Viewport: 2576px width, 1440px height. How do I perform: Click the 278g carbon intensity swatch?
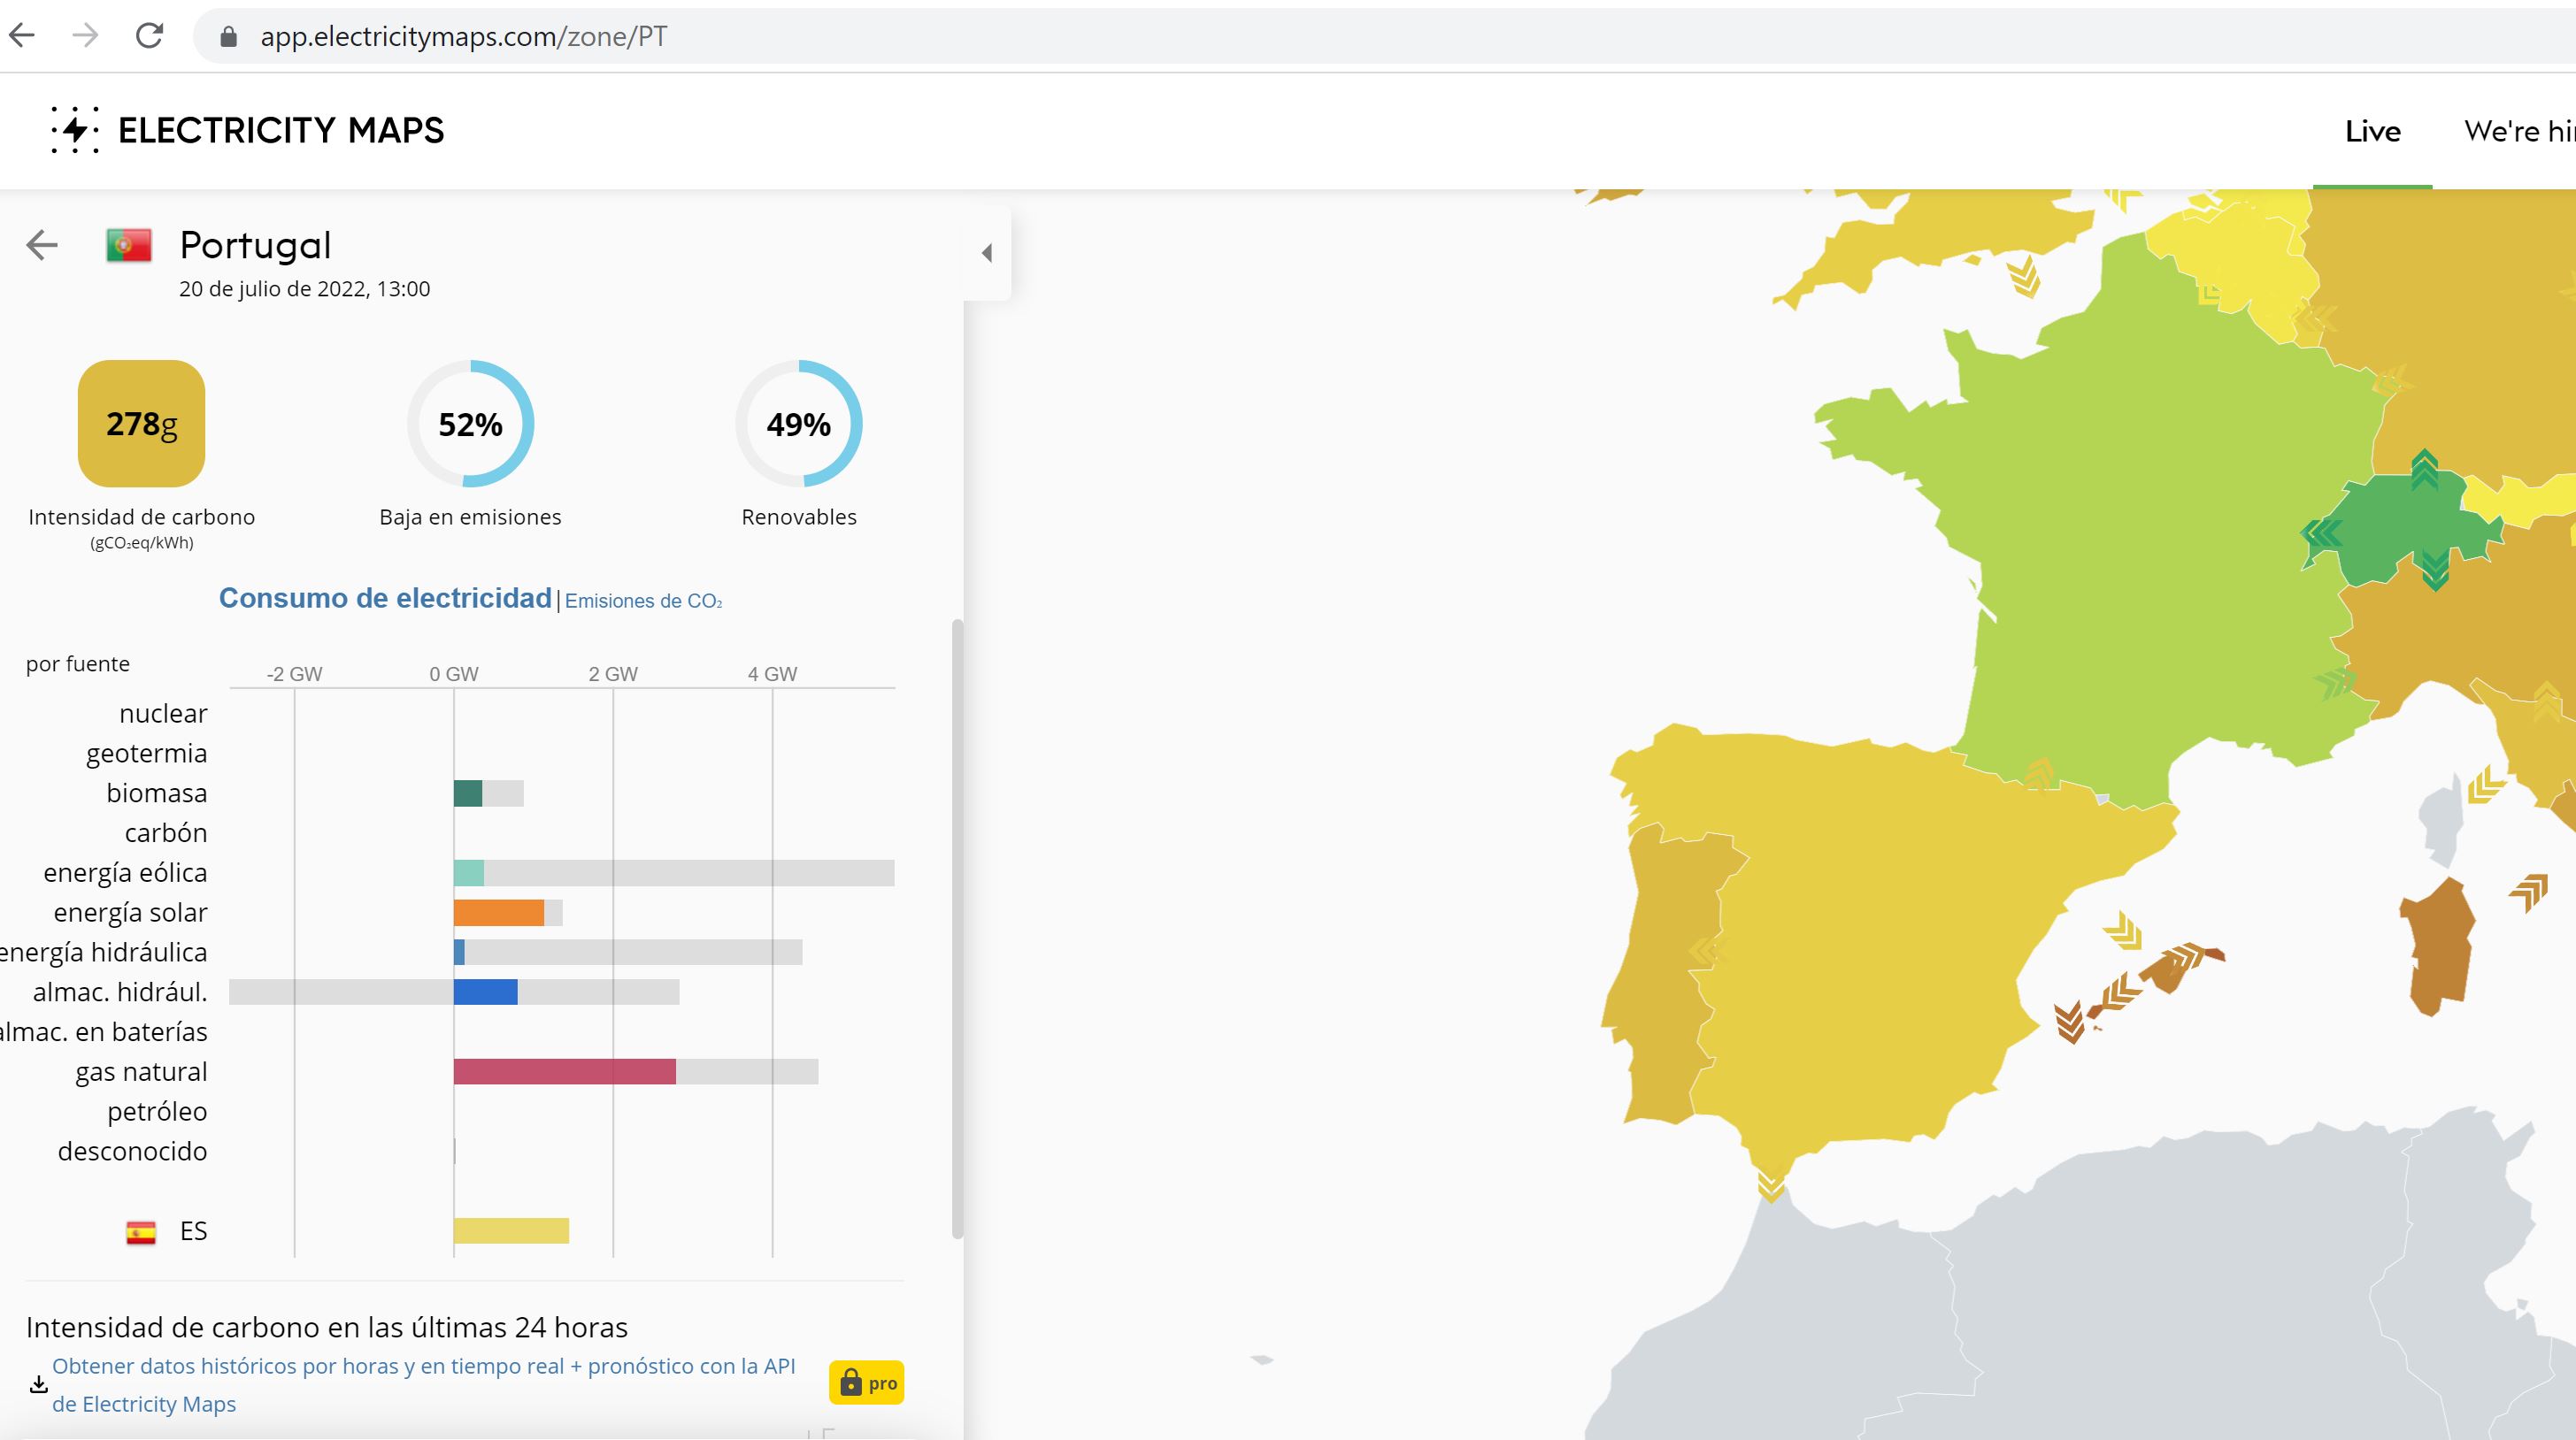(x=141, y=424)
